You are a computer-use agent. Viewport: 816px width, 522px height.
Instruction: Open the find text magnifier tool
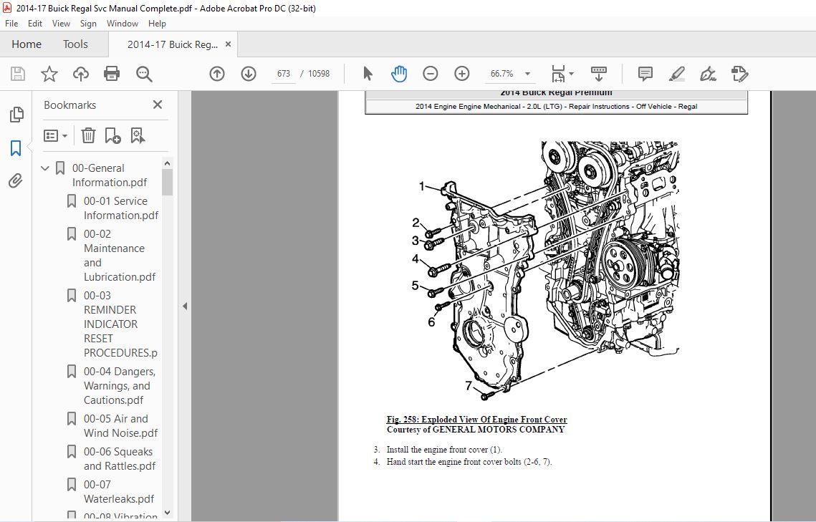[x=144, y=74]
